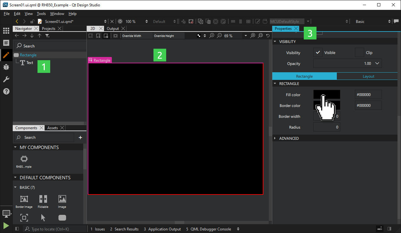Collapse the RECTANGLE properties section

tap(275, 83)
